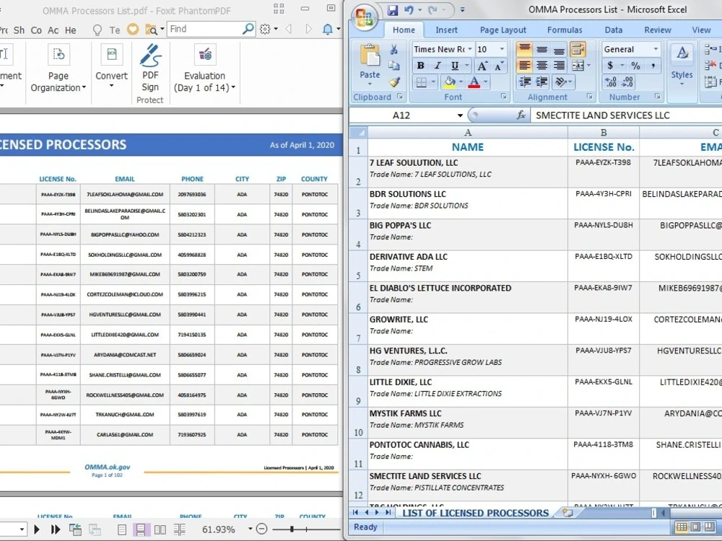Click the zoom out minus icon in Foxit

coord(261,529)
